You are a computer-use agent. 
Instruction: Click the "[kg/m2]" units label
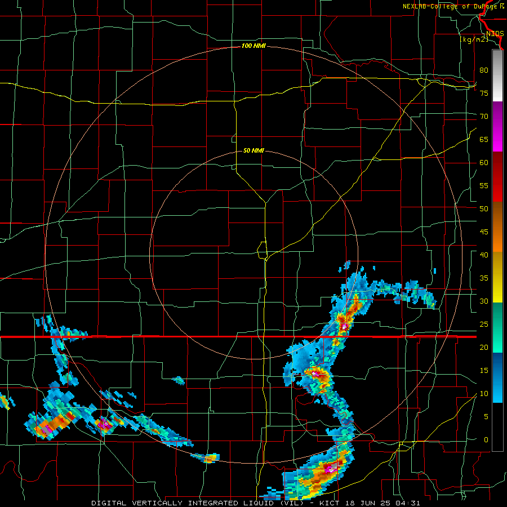pyautogui.click(x=474, y=39)
